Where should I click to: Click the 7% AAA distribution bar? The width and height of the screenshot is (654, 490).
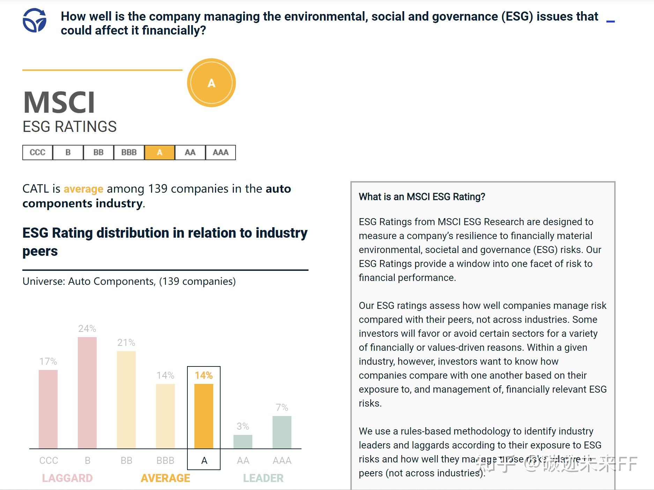click(282, 432)
